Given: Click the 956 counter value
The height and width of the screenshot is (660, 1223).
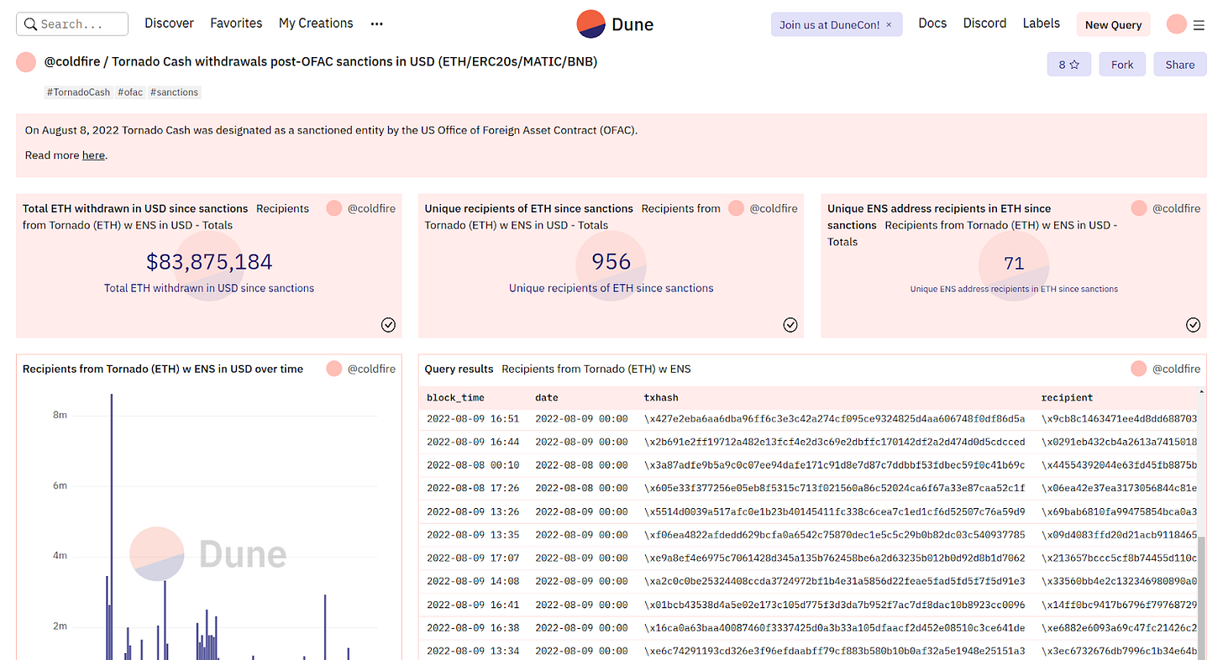Looking at the screenshot, I should point(611,262).
